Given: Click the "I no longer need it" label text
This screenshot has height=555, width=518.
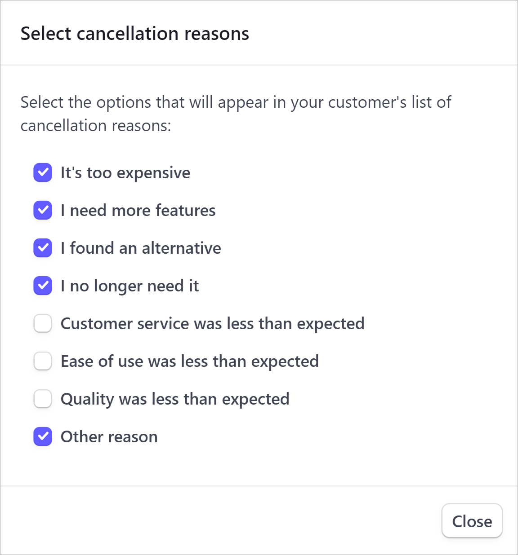Looking at the screenshot, I should [129, 286].
